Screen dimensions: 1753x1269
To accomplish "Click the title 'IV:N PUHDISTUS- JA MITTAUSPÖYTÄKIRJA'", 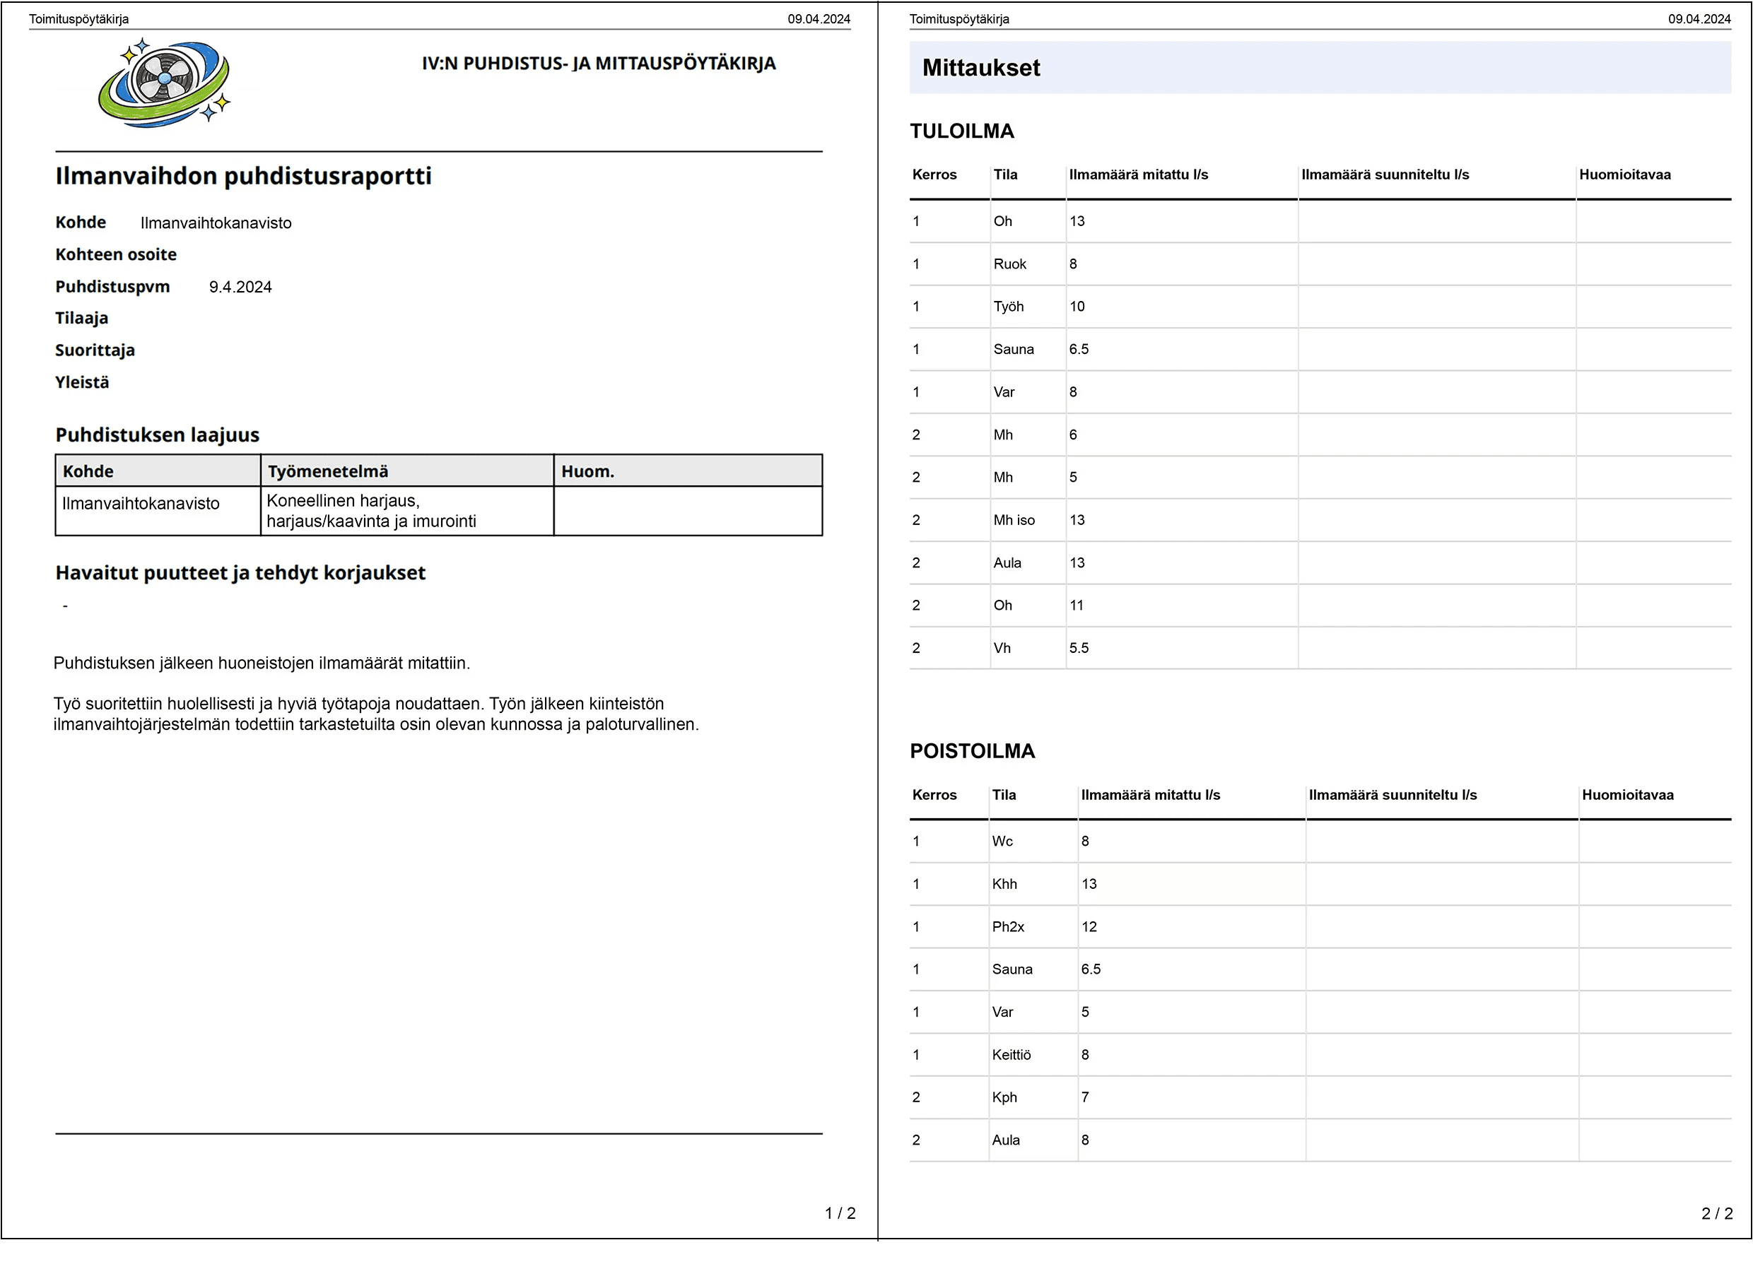I will 598,64.
